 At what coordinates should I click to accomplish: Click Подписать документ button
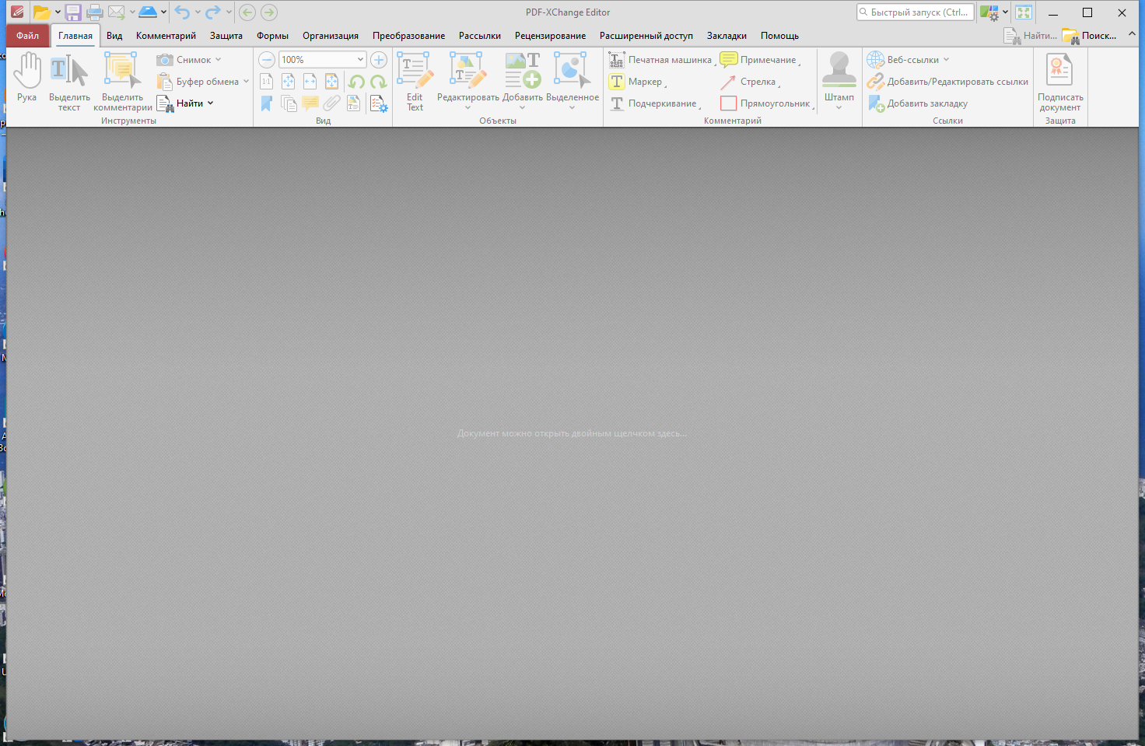[x=1060, y=82]
